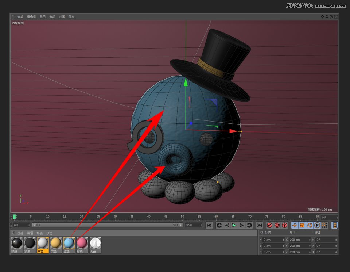Jump to the animation start frame

click(209, 225)
